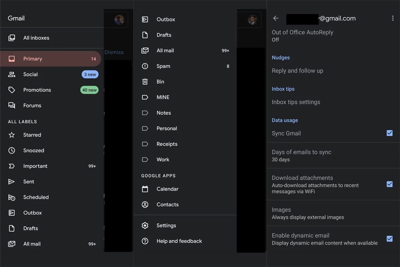Screen dimensions: 400x267
Task: Open Drafts in the second drawer
Action: click(x=185, y=35)
